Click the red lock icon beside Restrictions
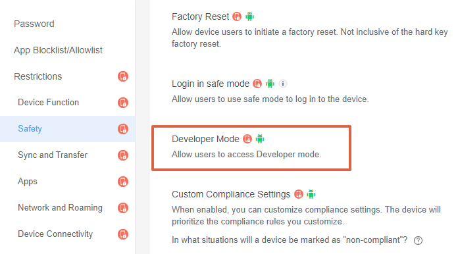 pos(123,76)
